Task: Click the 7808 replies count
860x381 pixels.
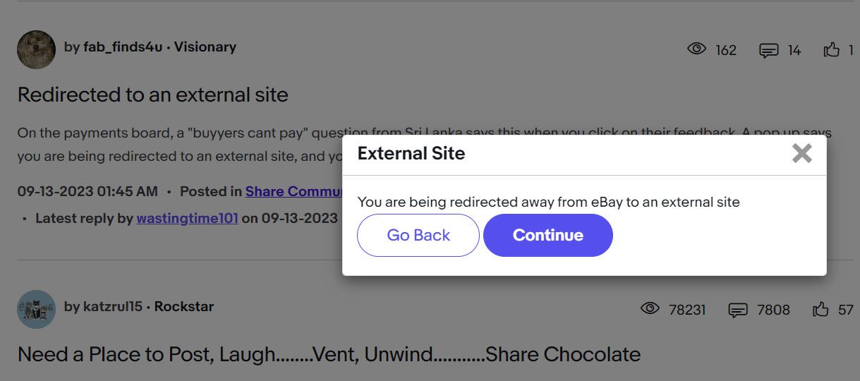Action: (773, 310)
